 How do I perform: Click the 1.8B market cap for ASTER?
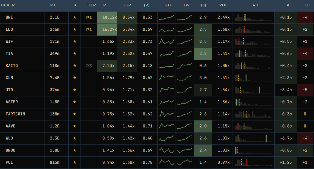point(55,102)
